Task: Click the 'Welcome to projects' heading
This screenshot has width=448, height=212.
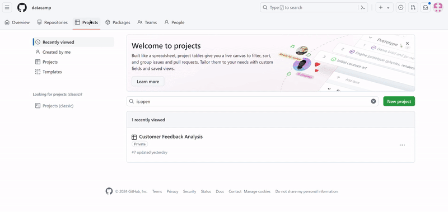Action: pyautogui.click(x=166, y=46)
